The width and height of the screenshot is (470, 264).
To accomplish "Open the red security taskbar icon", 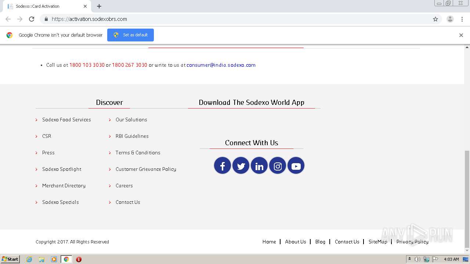I will 79,259.
